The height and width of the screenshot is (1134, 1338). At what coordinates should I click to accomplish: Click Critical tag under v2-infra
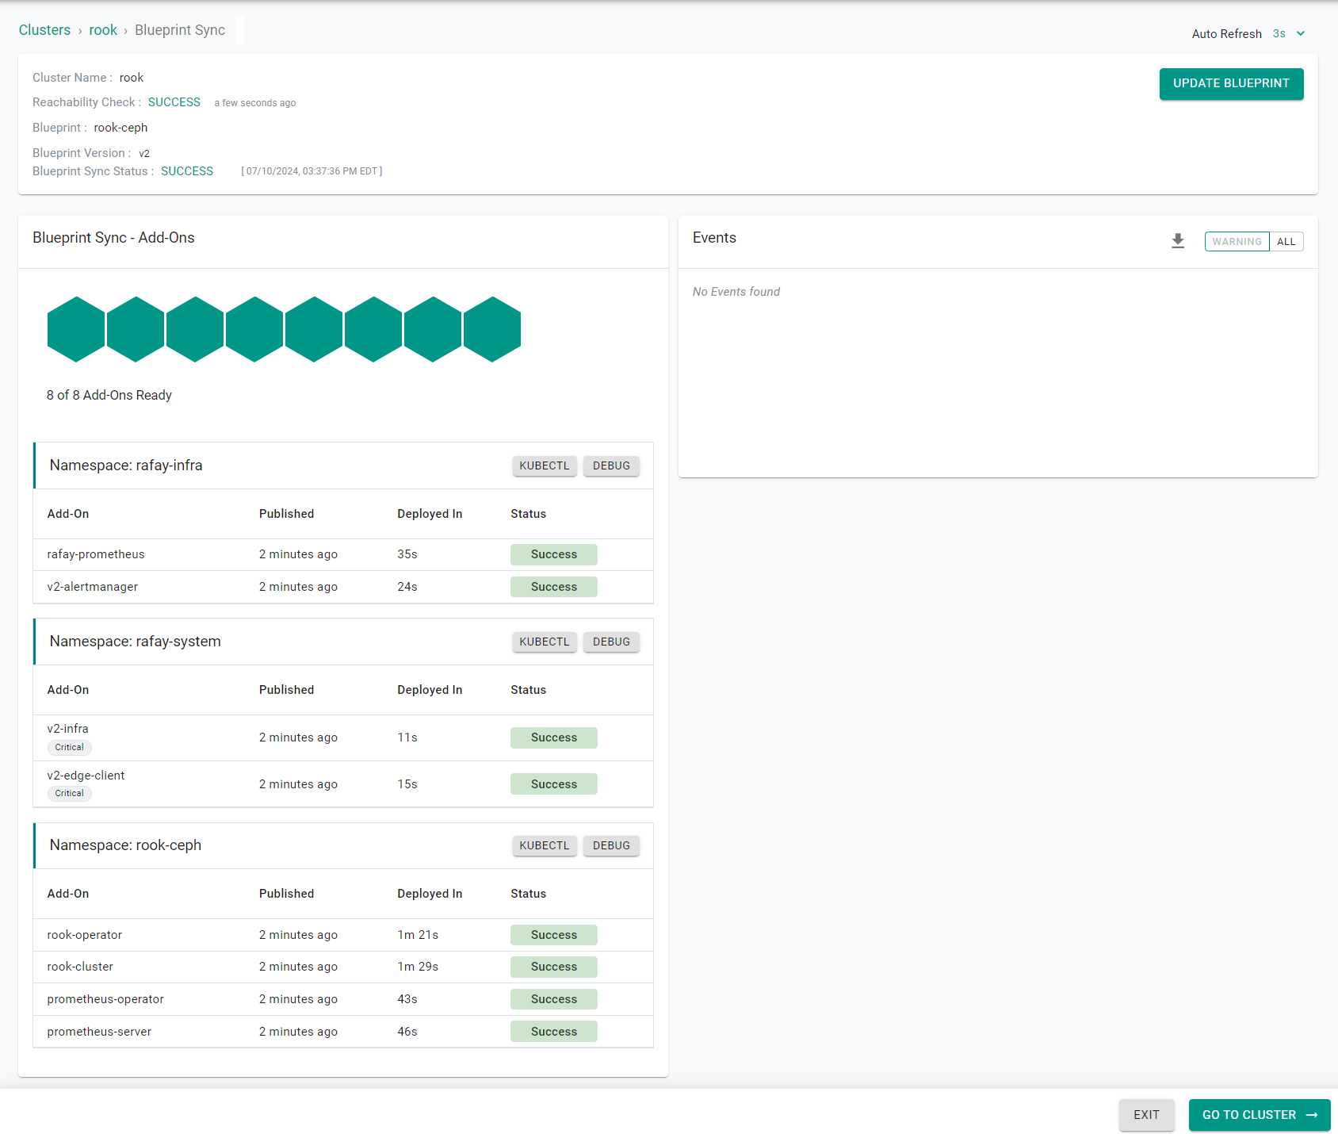tap(70, 747)
